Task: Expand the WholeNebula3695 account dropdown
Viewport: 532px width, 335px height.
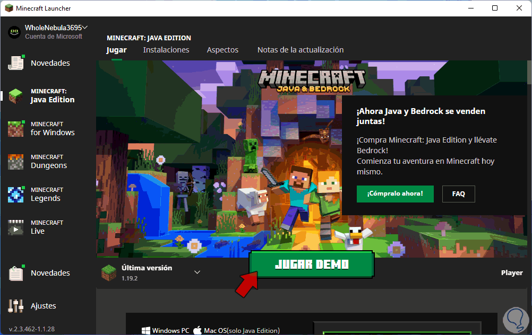Action: click(85, 28)
